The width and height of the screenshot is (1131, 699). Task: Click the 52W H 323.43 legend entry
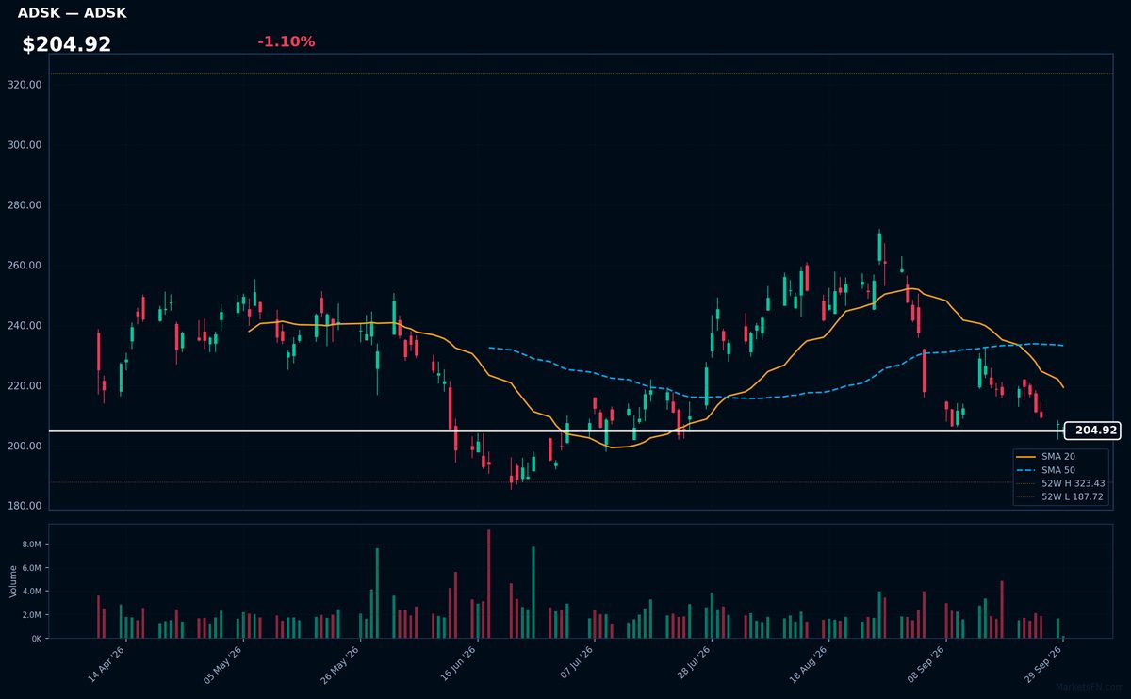(1060, 483)
